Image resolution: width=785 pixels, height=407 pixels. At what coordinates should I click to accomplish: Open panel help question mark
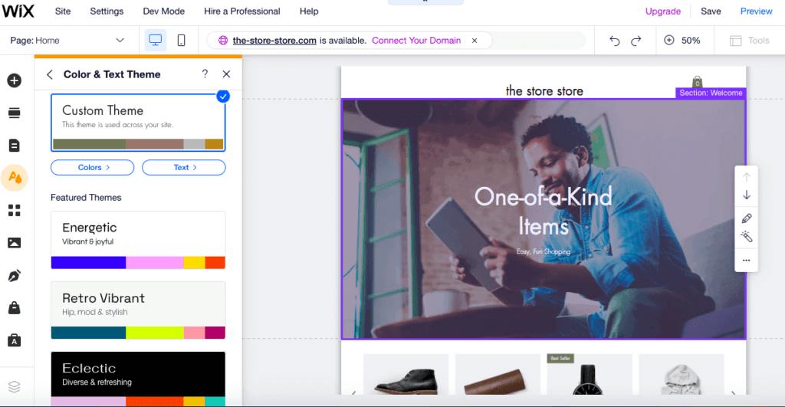pos(205,74)
